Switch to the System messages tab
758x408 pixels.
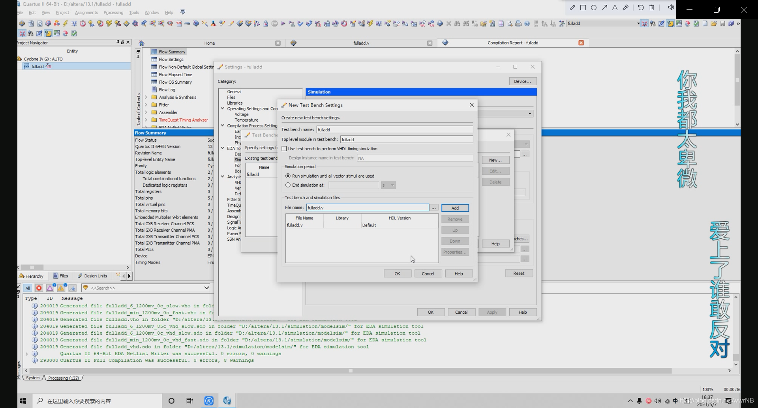[33, 378]
